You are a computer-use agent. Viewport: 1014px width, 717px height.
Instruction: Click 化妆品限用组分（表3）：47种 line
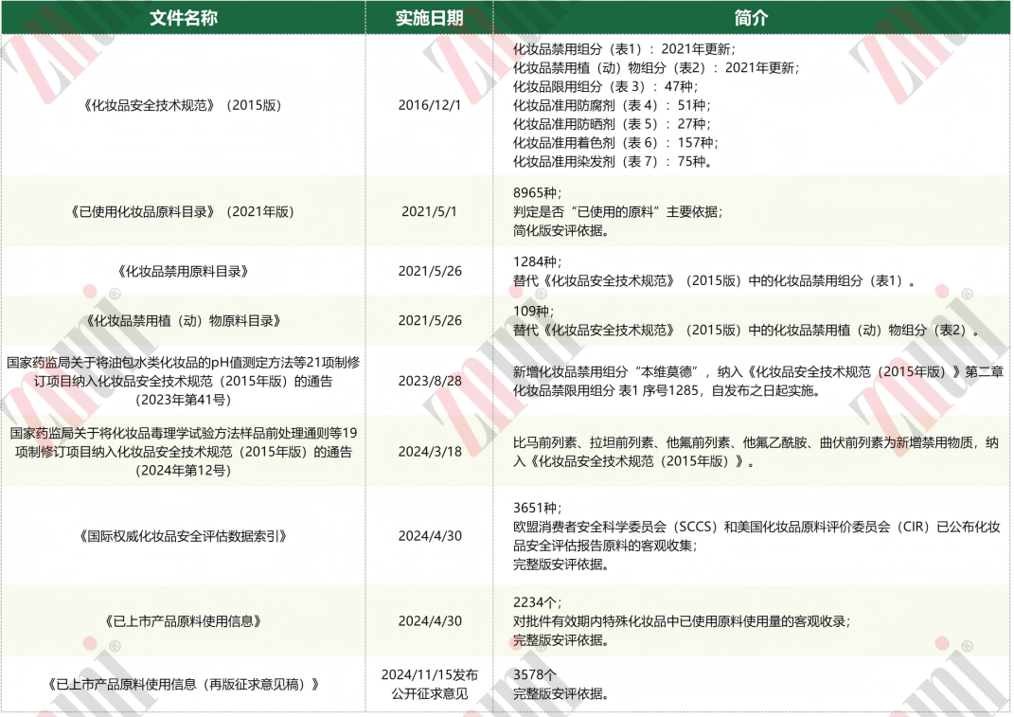(605, 86)
